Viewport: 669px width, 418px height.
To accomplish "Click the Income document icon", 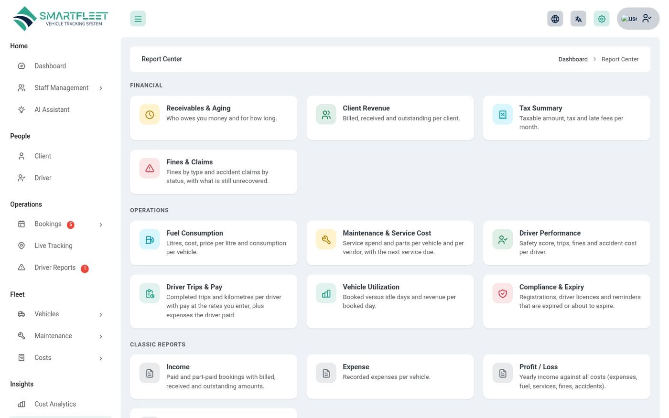I will (150, 373).
